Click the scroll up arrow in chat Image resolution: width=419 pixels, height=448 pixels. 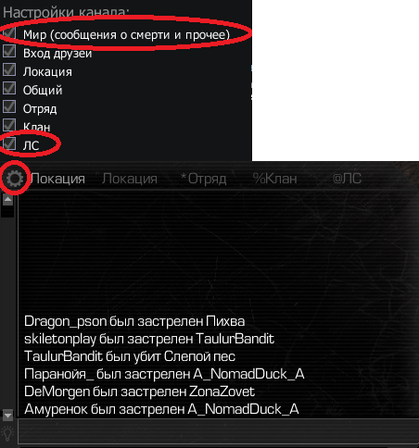point(7,199)
